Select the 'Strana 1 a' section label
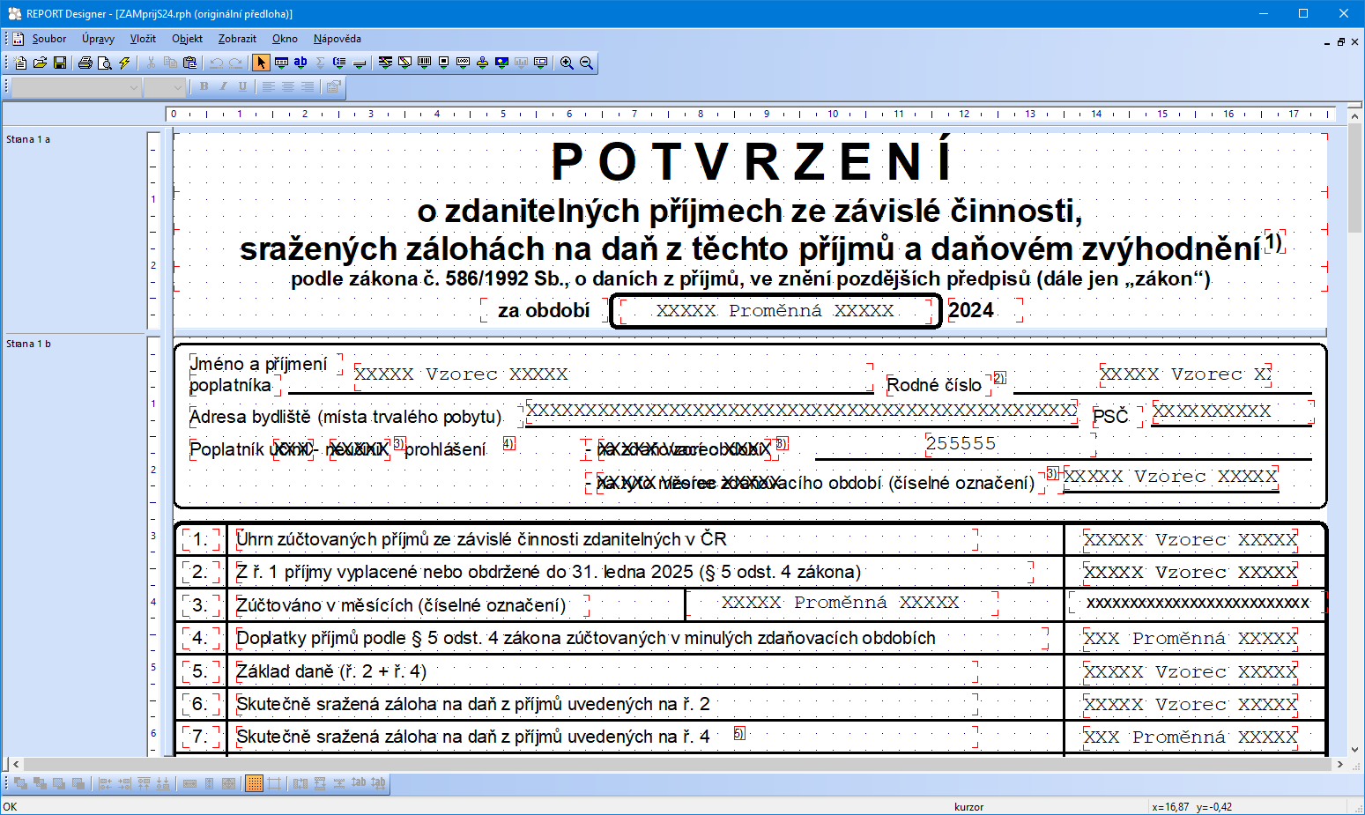The image size is (1365, 815). 28,139
